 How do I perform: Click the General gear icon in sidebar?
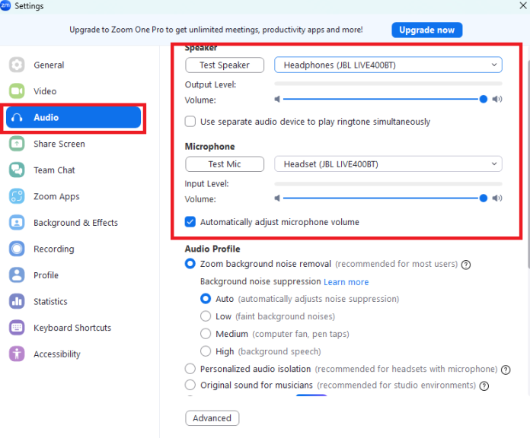17,65
